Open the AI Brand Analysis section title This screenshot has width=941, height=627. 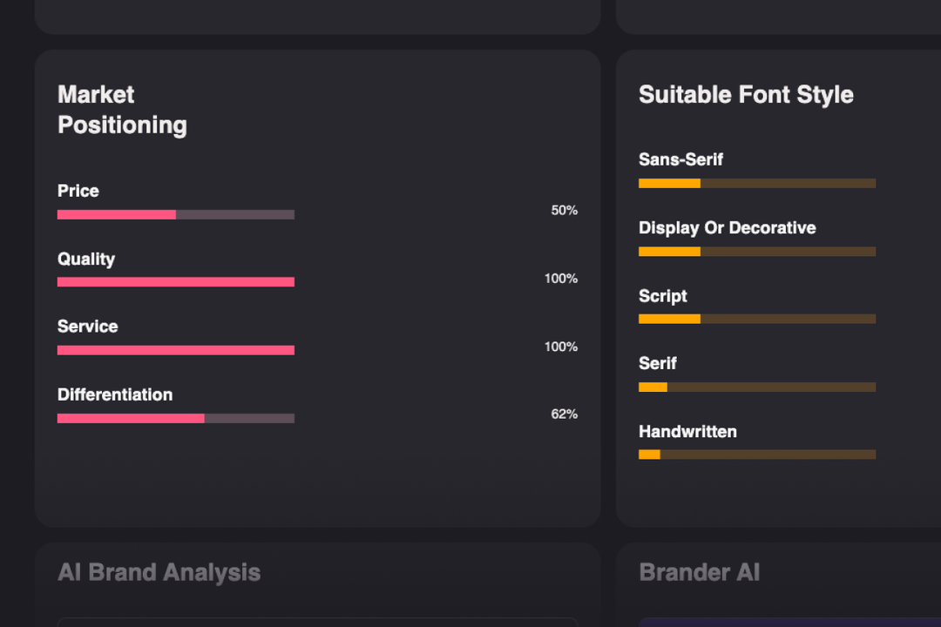pyautogui.click(x=159, y=572)
